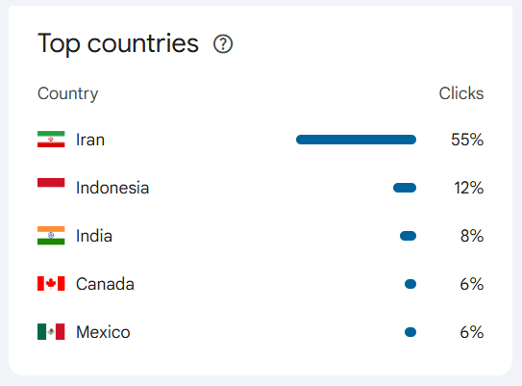Select the Iran country name
This screenshot has width=522, height=386.
coord(90,140)
